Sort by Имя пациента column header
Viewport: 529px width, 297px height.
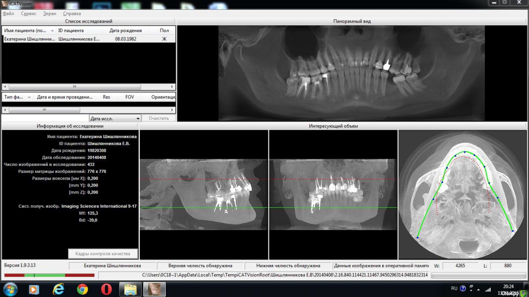(x=26, y=31)
